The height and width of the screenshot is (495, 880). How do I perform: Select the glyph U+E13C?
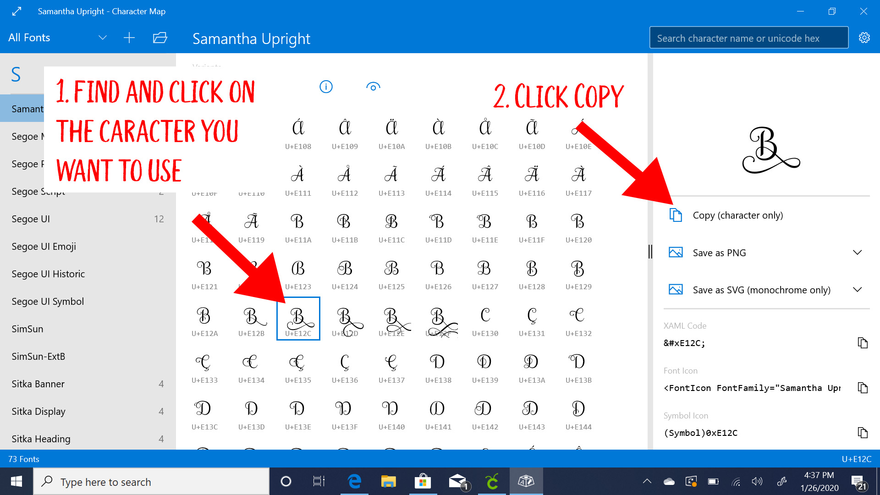click(x=205, y=412)
